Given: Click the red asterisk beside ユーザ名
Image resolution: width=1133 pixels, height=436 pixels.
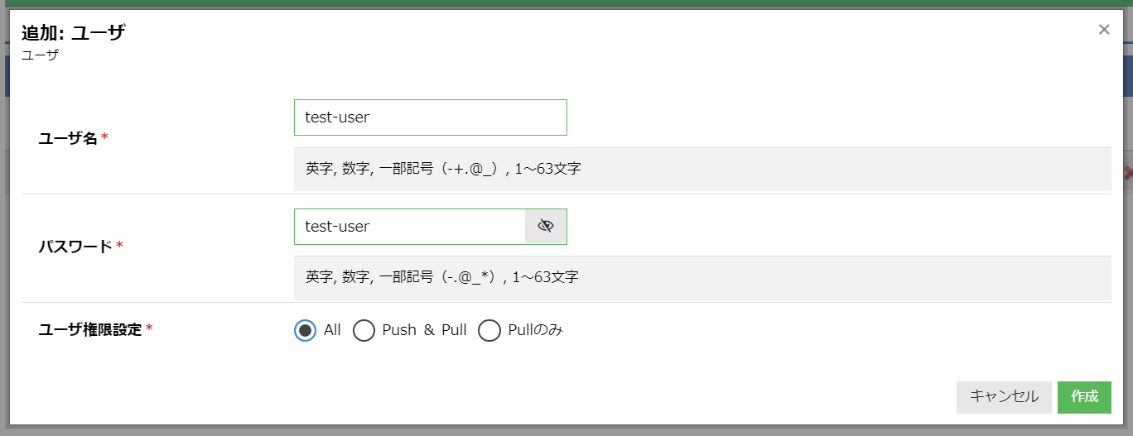Looking at the screenshot, I should tap(105, 139).
